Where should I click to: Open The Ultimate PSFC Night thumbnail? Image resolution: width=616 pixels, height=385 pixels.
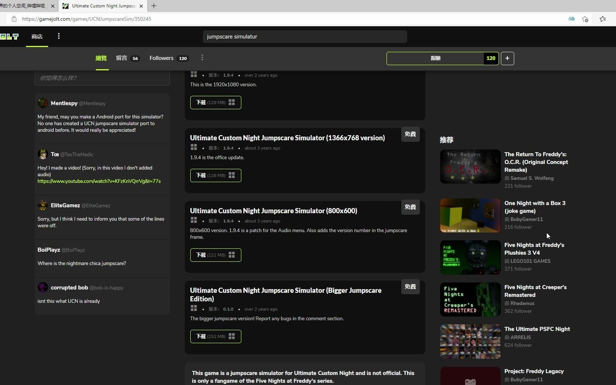coord(470,341)
